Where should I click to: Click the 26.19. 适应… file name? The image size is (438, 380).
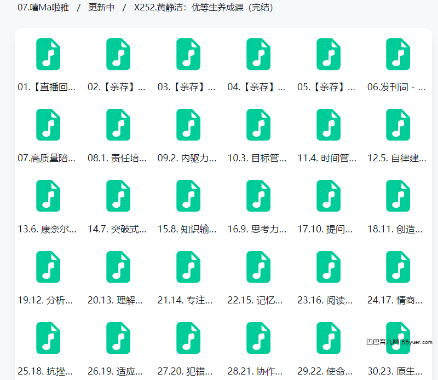pos(117,371)
